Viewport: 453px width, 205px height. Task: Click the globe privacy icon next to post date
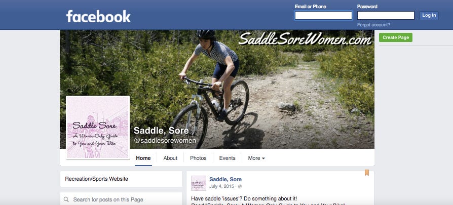point(240,186)
